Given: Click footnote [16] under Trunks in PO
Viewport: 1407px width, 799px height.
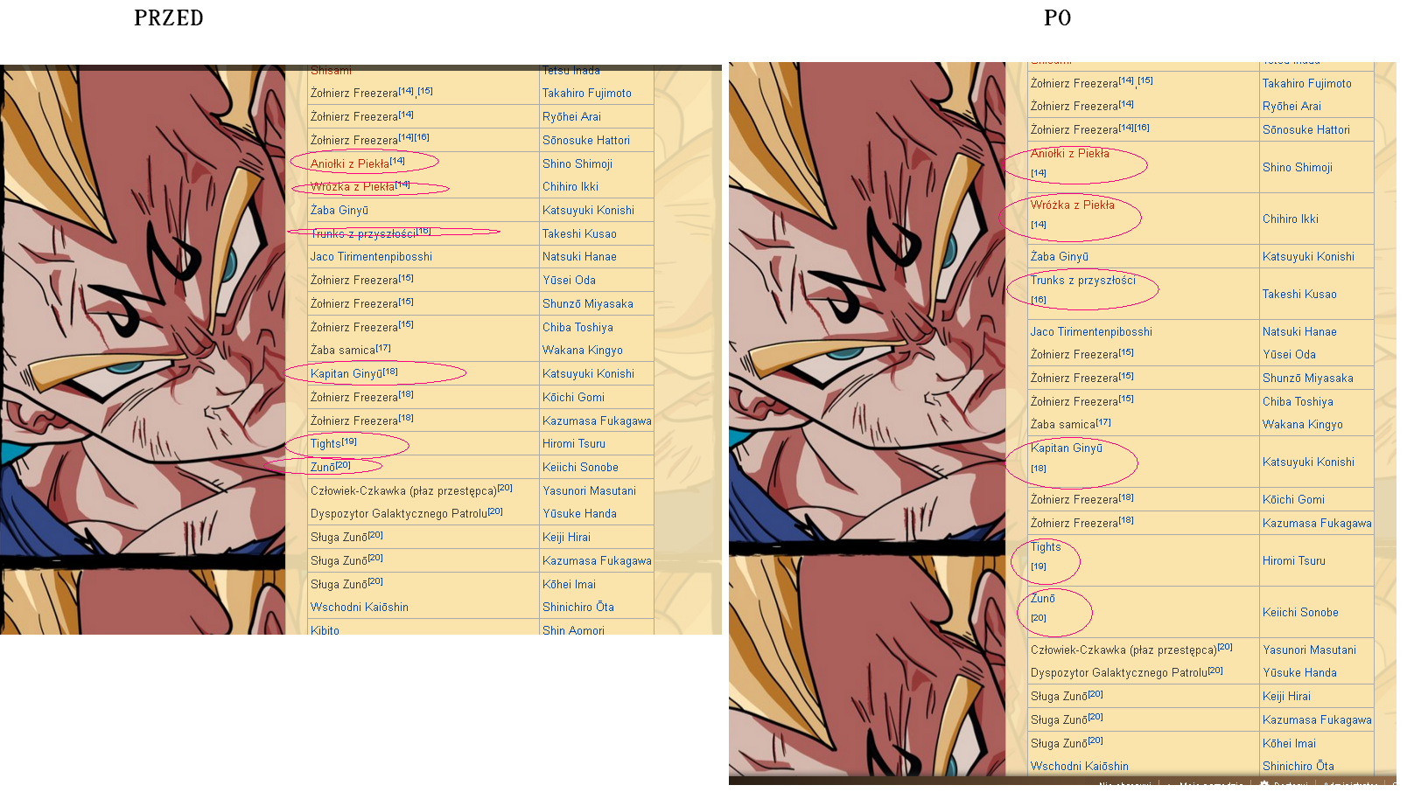Looking at the screenshot, I should click(1038, 300).
